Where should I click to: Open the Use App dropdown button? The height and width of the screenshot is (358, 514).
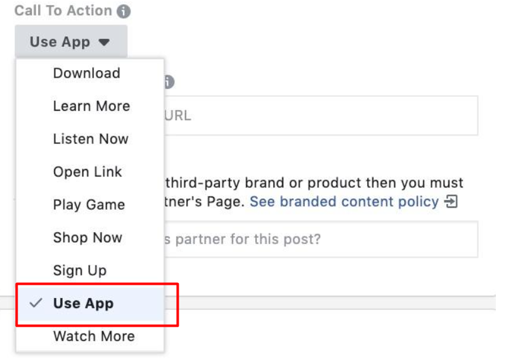tap(70, 42)
